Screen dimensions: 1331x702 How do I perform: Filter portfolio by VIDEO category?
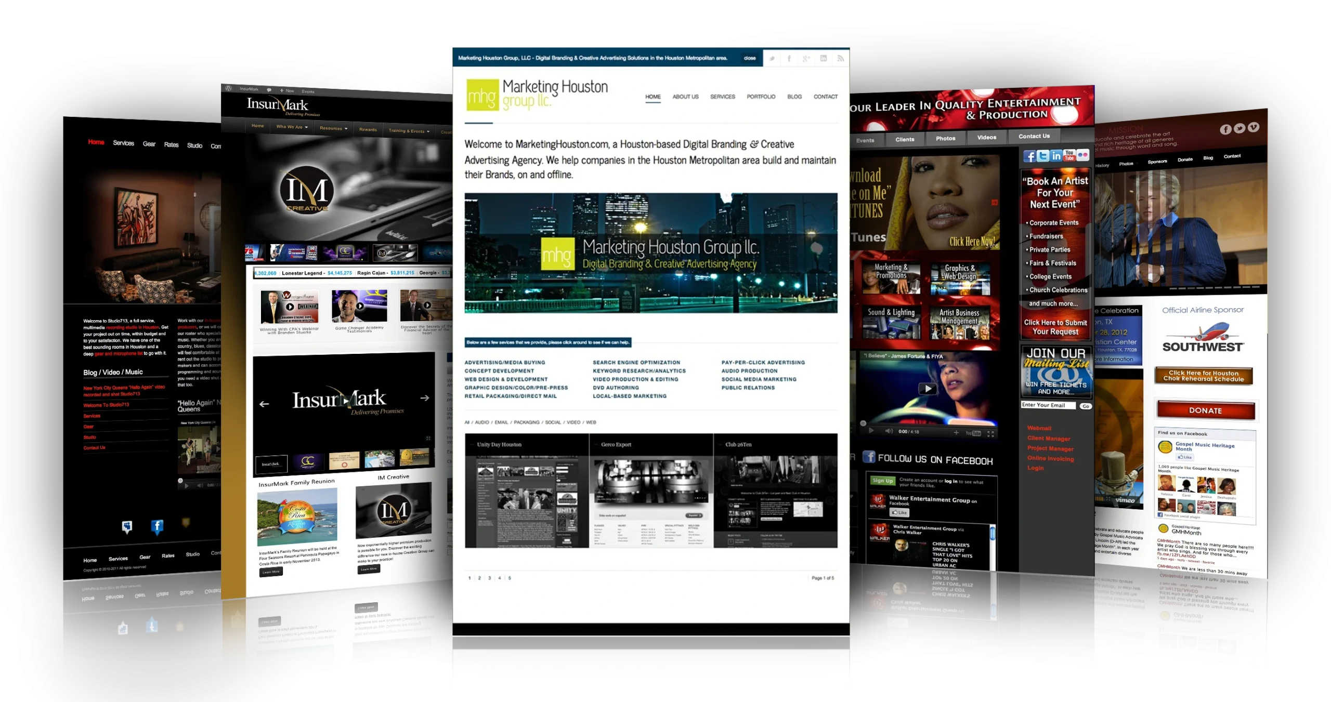point(573,422)
